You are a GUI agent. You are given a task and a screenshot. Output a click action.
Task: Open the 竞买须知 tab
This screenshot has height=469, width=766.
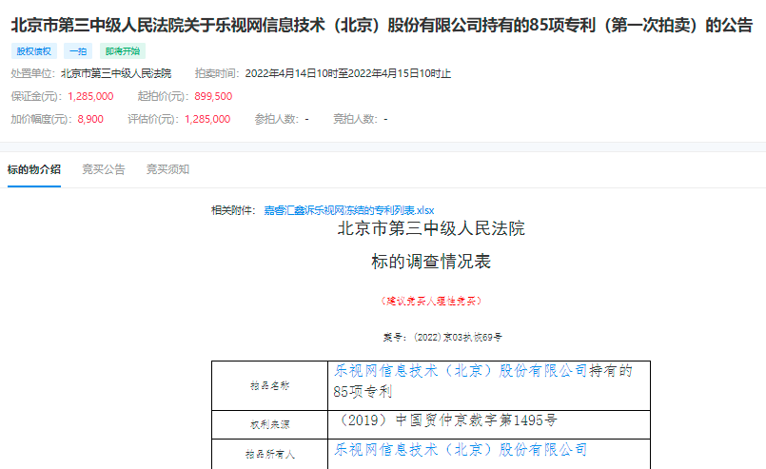click(167, 169)
